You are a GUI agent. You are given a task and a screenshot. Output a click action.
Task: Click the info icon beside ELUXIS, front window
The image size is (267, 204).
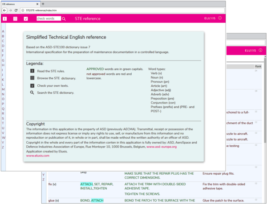point(220,18)
